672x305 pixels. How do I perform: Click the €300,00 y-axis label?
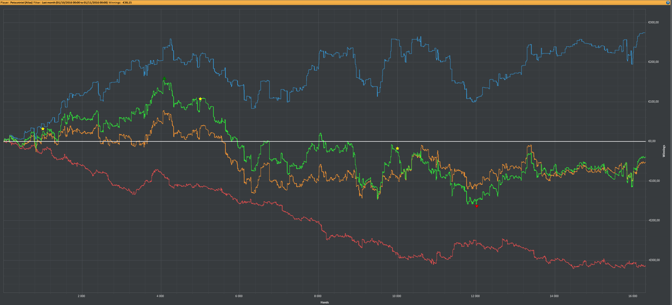[653, 23]
